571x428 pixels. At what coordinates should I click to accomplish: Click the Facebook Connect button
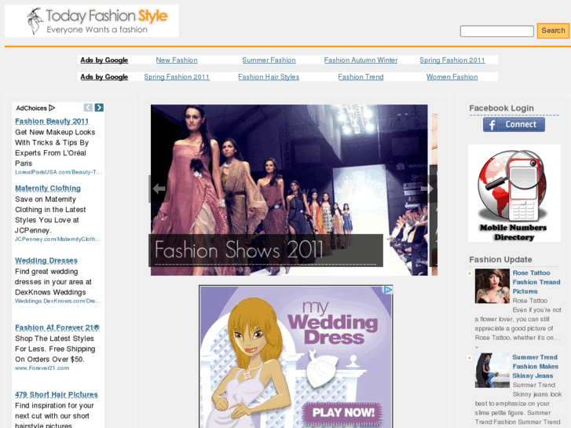(514, 125)
